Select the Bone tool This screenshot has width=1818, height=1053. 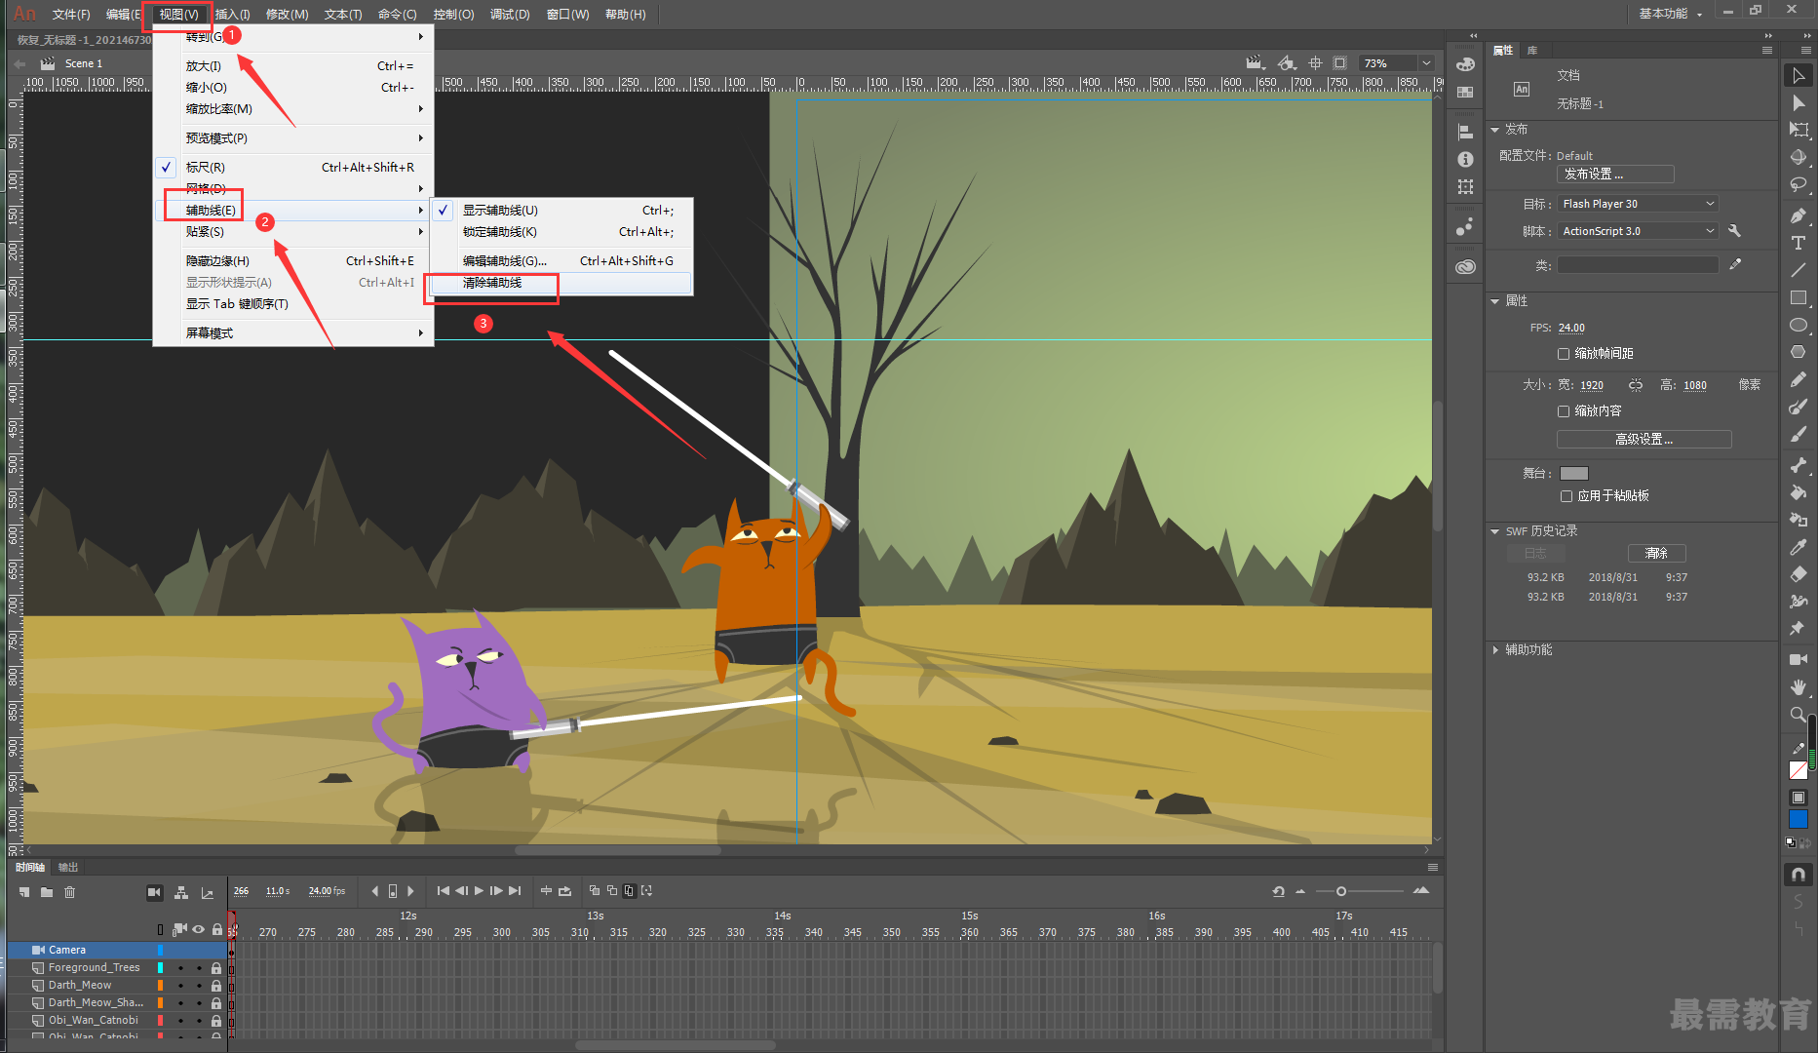(1799, 465)
